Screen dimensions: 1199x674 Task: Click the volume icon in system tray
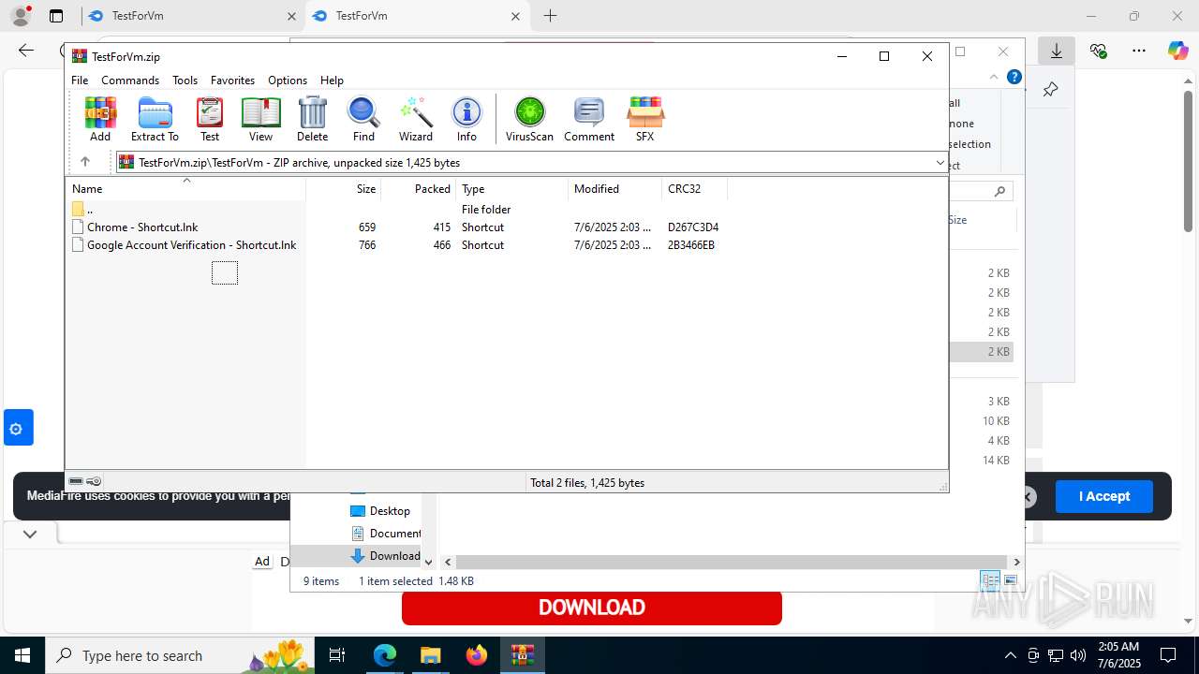1078,655
